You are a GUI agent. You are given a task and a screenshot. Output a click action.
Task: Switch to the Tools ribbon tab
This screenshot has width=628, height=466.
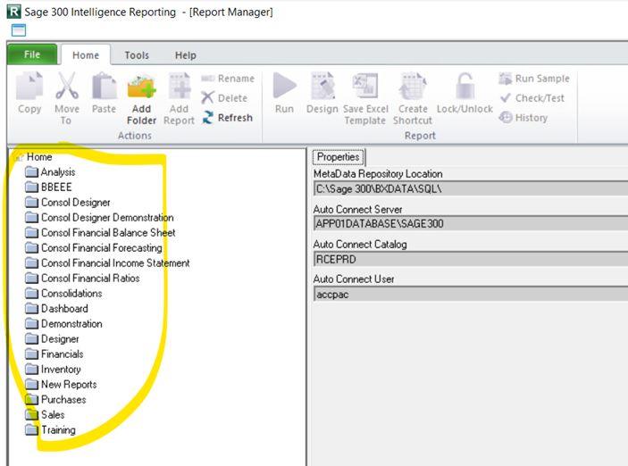pos(137,55)
